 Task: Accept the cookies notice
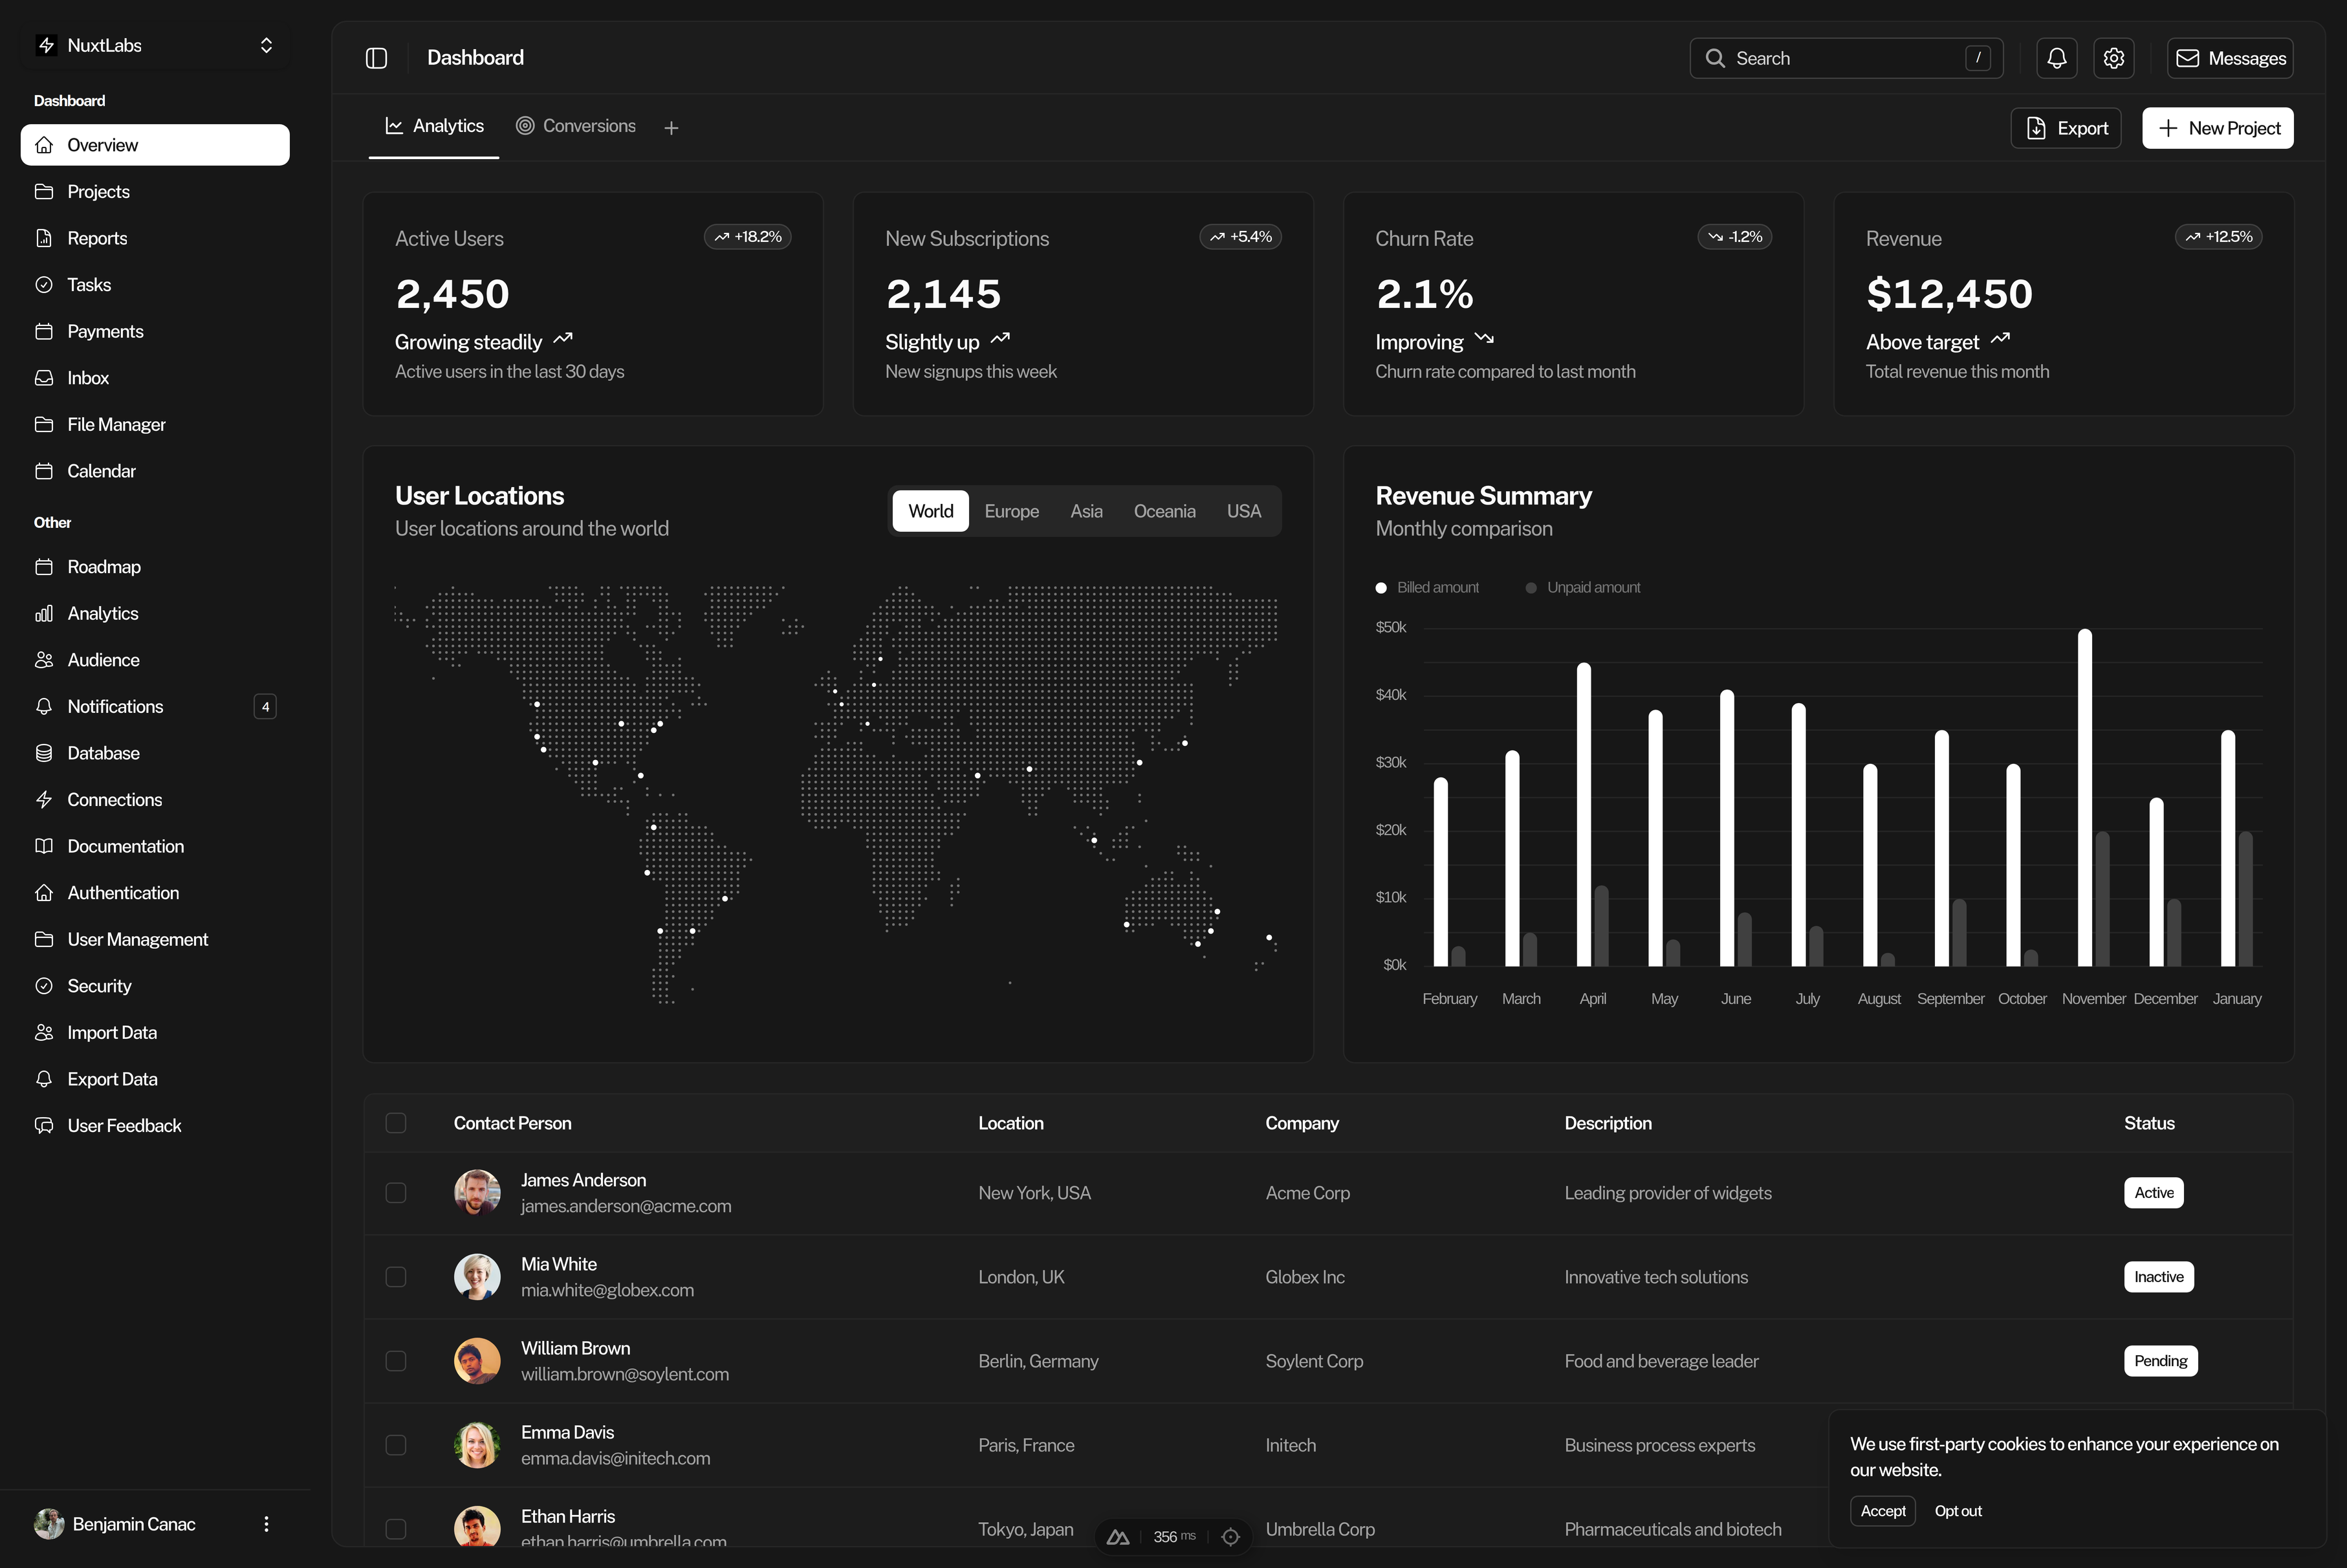click(1882, 1511)
